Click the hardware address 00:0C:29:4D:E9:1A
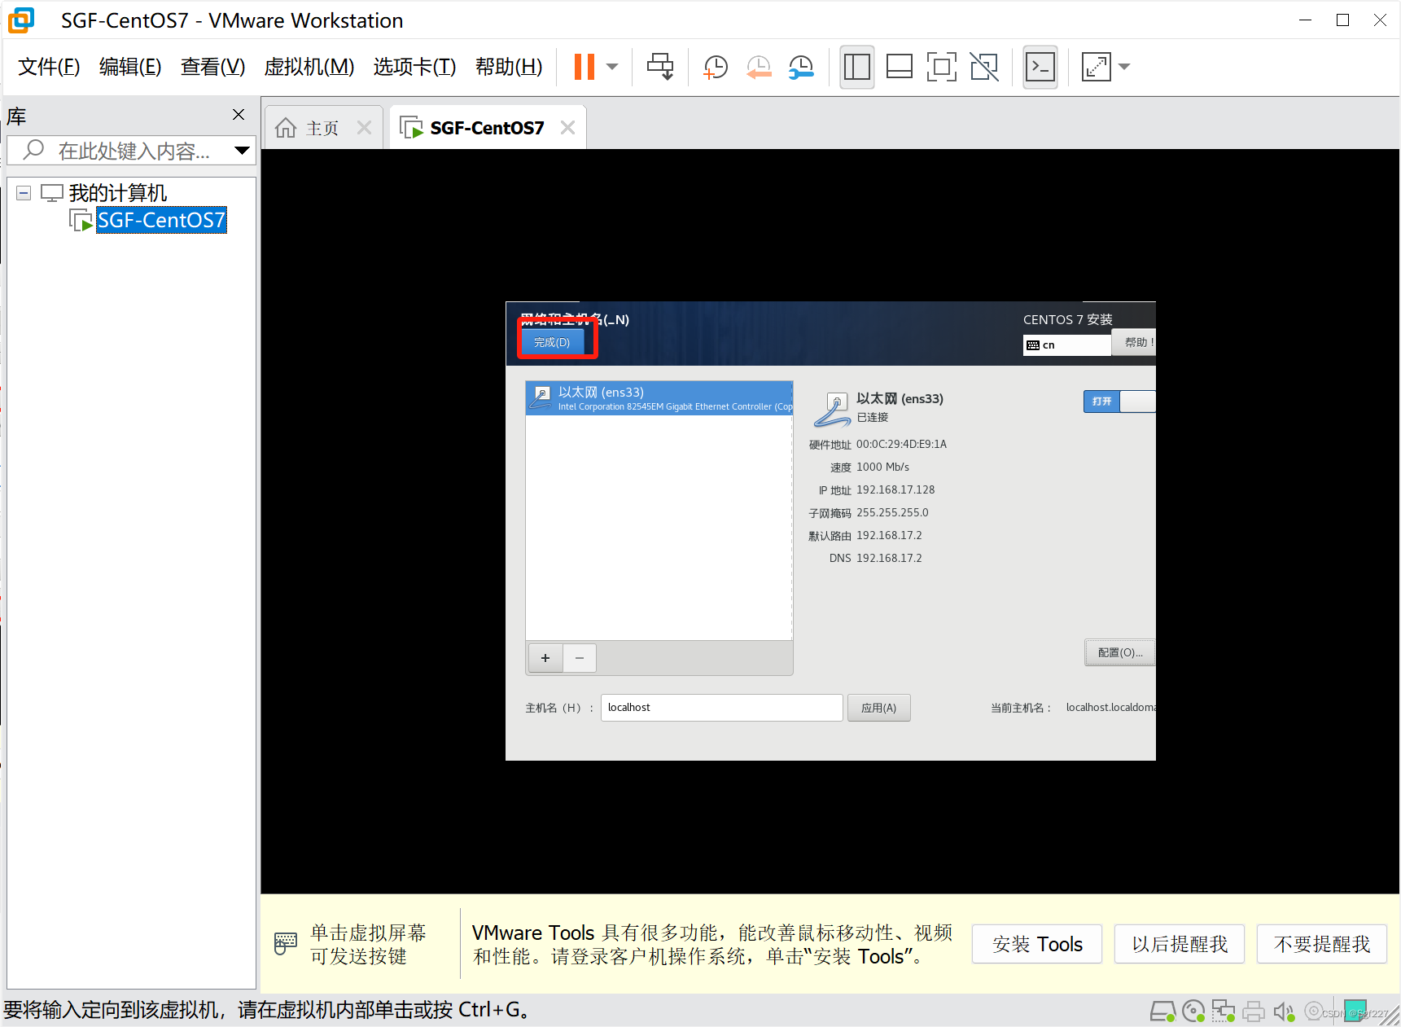Screen dimensions: 1401x1027 pos(901,444)
